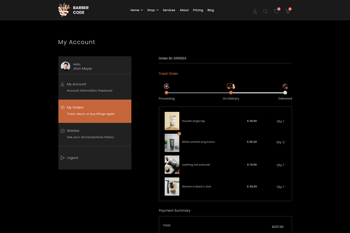
Task: Click the Delivered package icon
Action: [285, 86]
